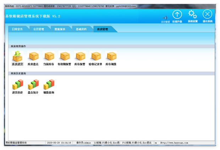Click 退出系统 exit system button

click(208, 15)
